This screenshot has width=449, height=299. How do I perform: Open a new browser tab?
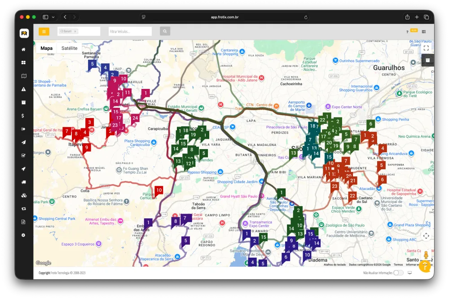click(x=417, y=17)
